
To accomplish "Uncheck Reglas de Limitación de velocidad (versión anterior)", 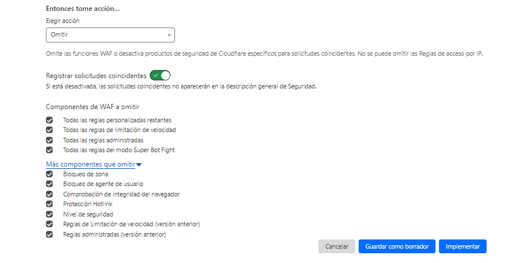I will [49, 224].
